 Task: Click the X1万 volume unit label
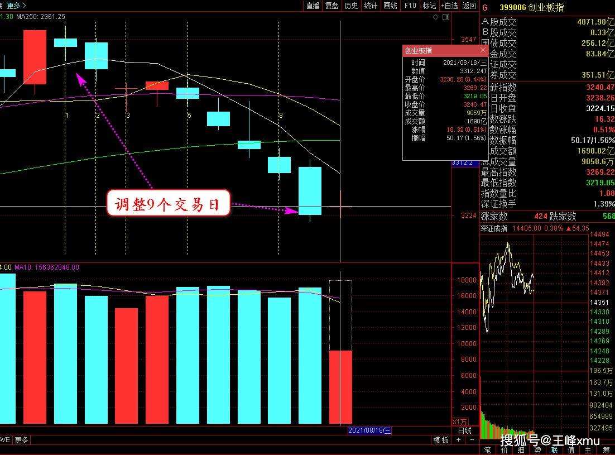click(x=459, y=422)
